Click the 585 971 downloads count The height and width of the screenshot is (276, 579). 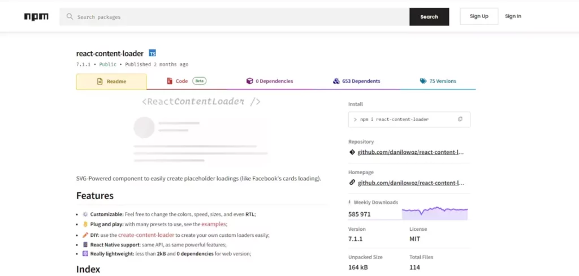click(359, 214)
